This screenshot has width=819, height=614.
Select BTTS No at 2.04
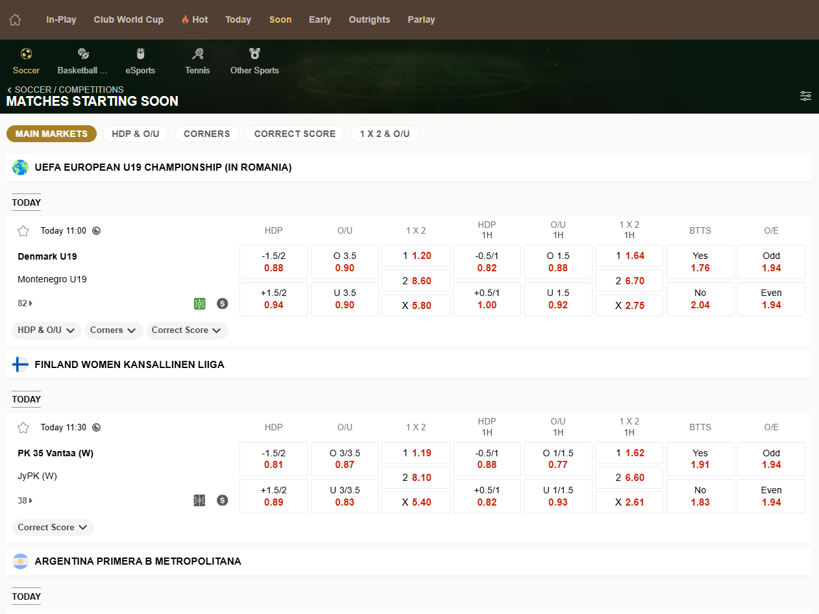700,299
